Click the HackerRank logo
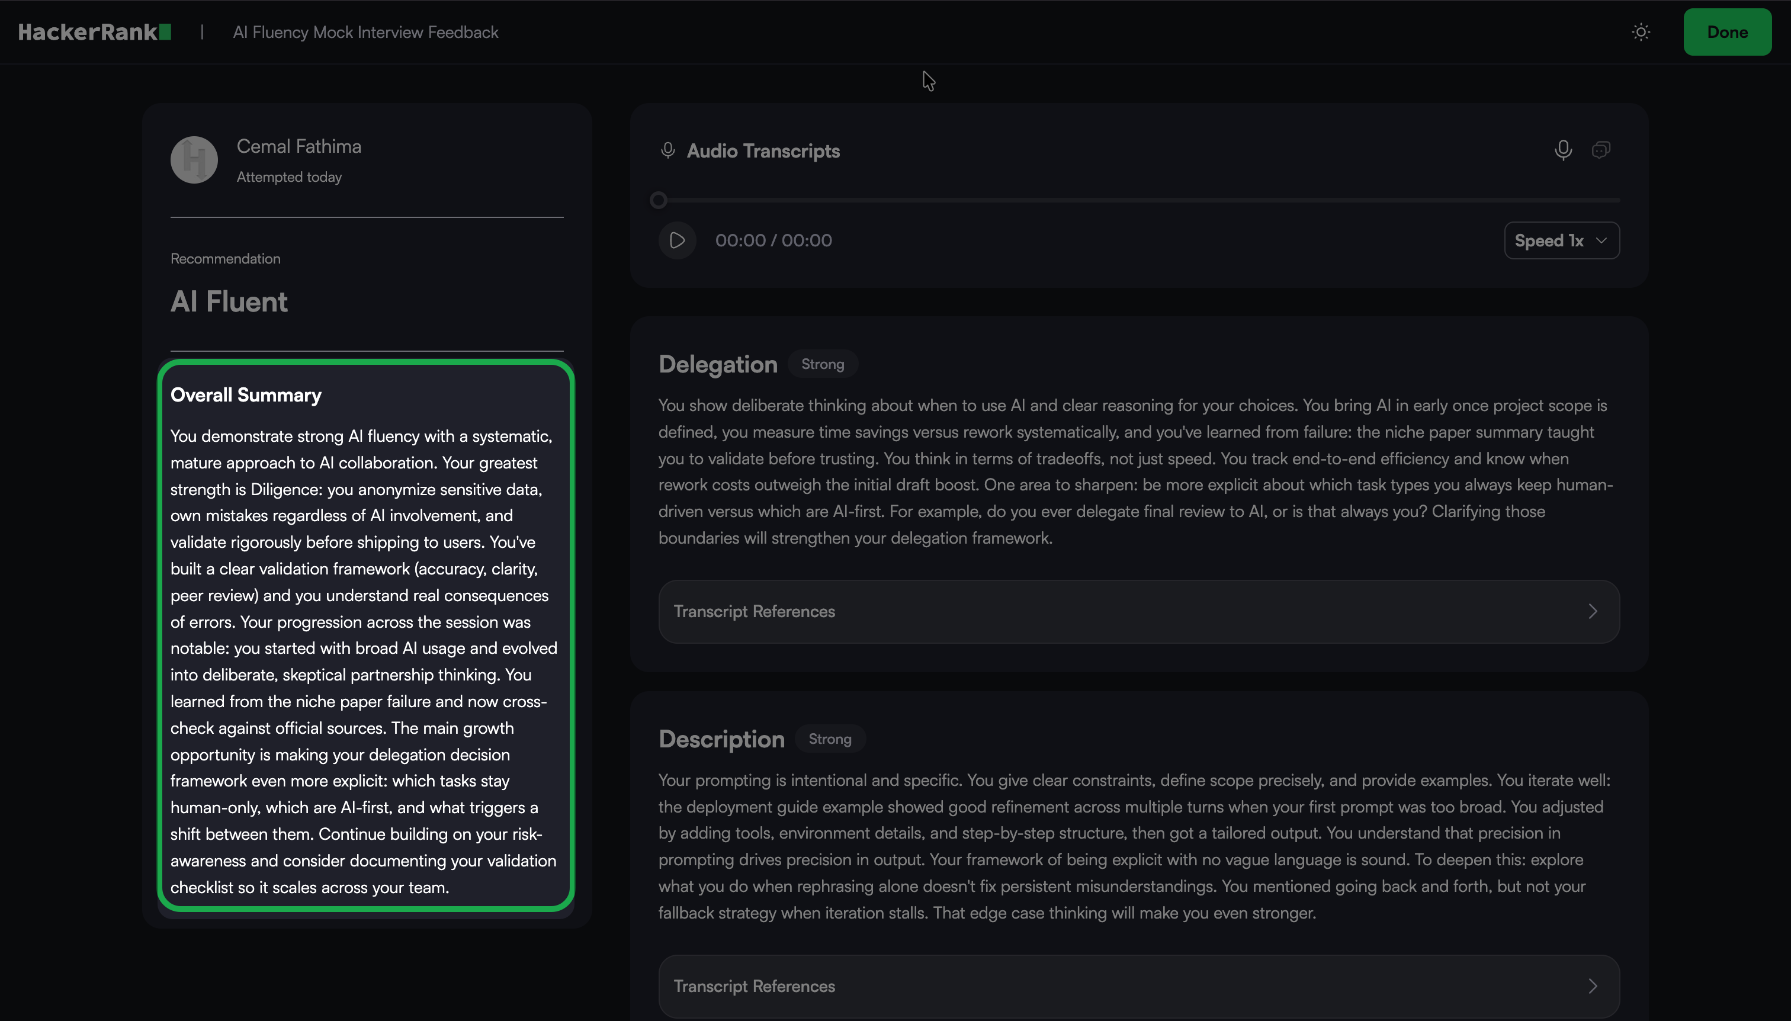 click(x=94, y=32)
